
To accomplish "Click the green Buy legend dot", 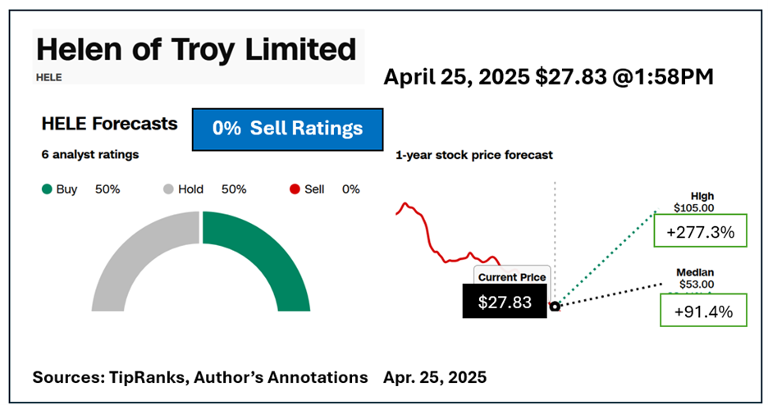I will point(47,189).
